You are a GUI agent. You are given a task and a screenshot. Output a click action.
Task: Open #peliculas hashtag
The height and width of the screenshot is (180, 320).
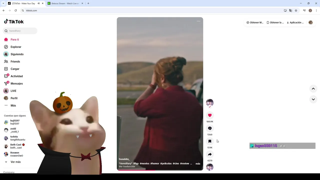(166, 163)
